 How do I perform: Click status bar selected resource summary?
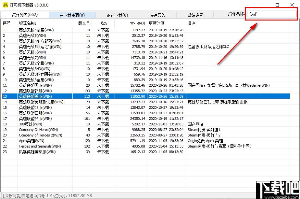47,196
